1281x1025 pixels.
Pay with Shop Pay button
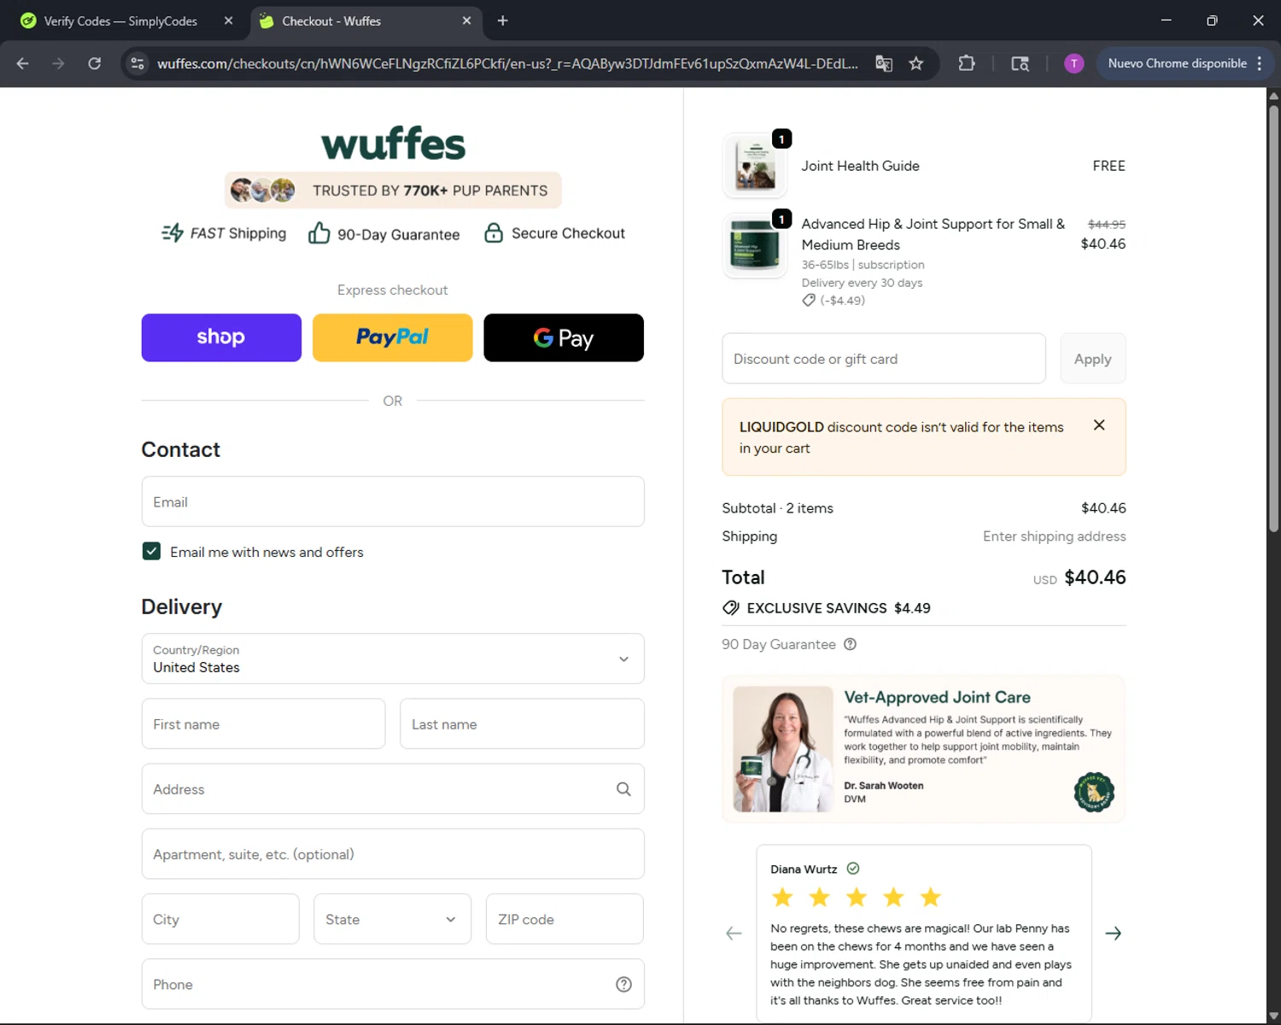point(221,337)
